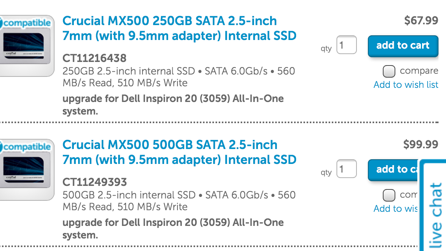Click the compare label beside the 250GB checkbox

coord(419,71)
